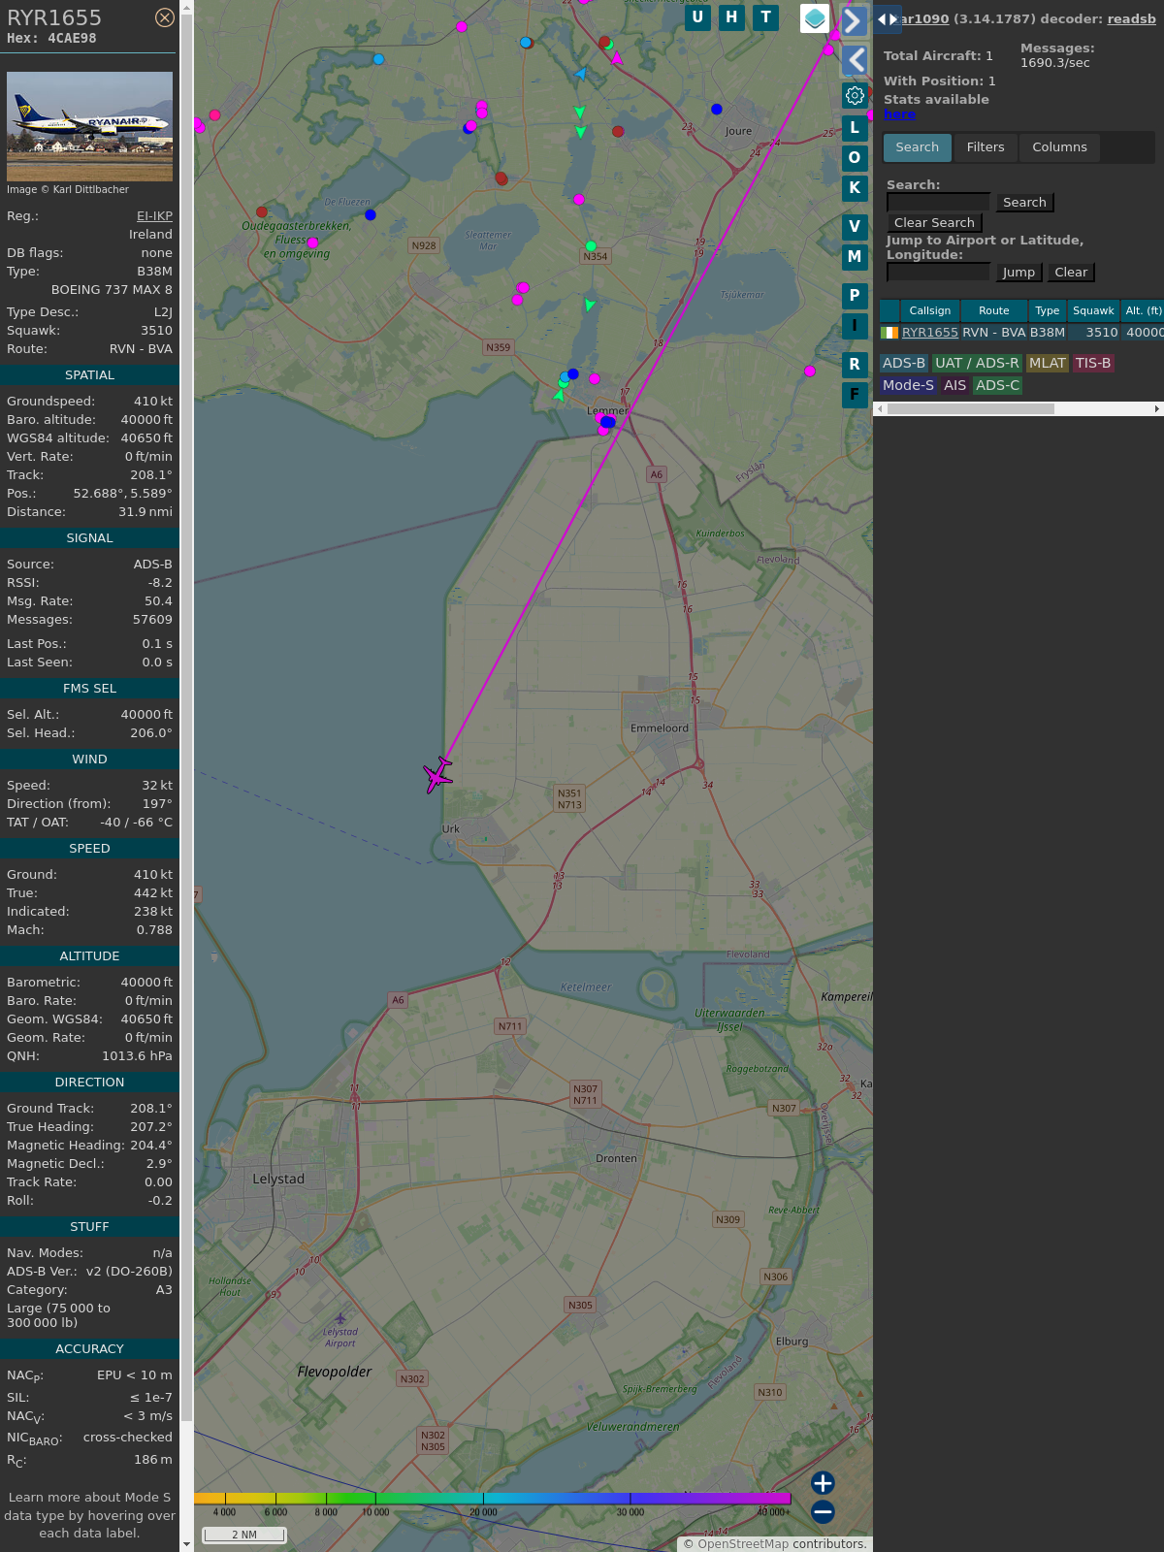Toggle sidebar with double-arrow button
Viewport: 1164px width, 1552px height.
tap(887, 19)
